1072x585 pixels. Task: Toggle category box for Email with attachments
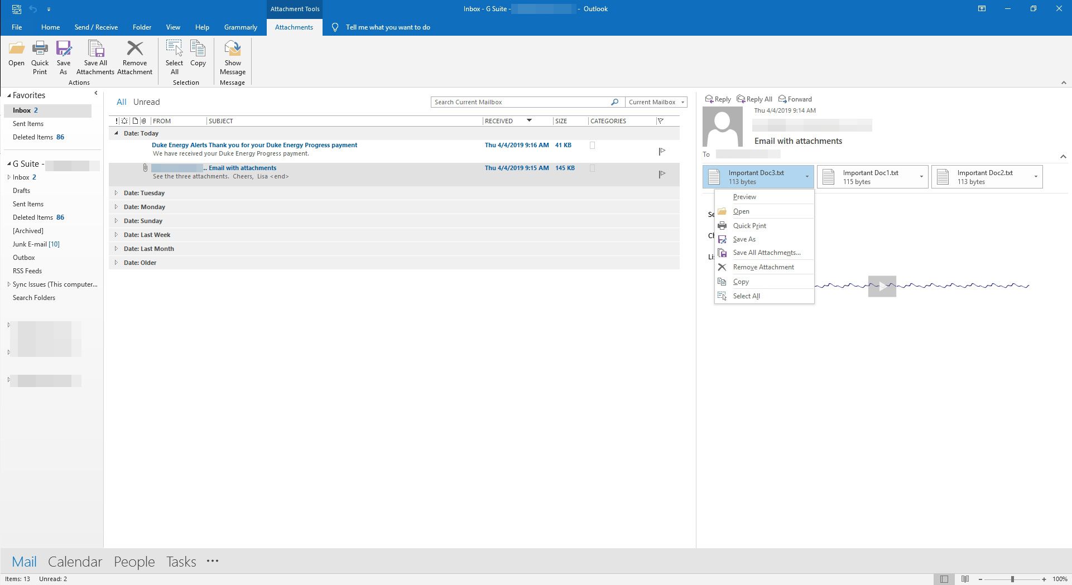coord(593,168)
